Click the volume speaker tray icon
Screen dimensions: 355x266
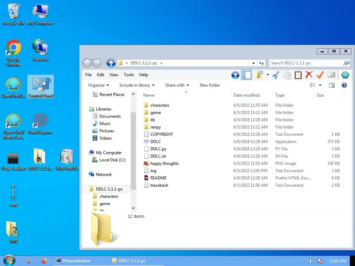(x=312, y=261)
